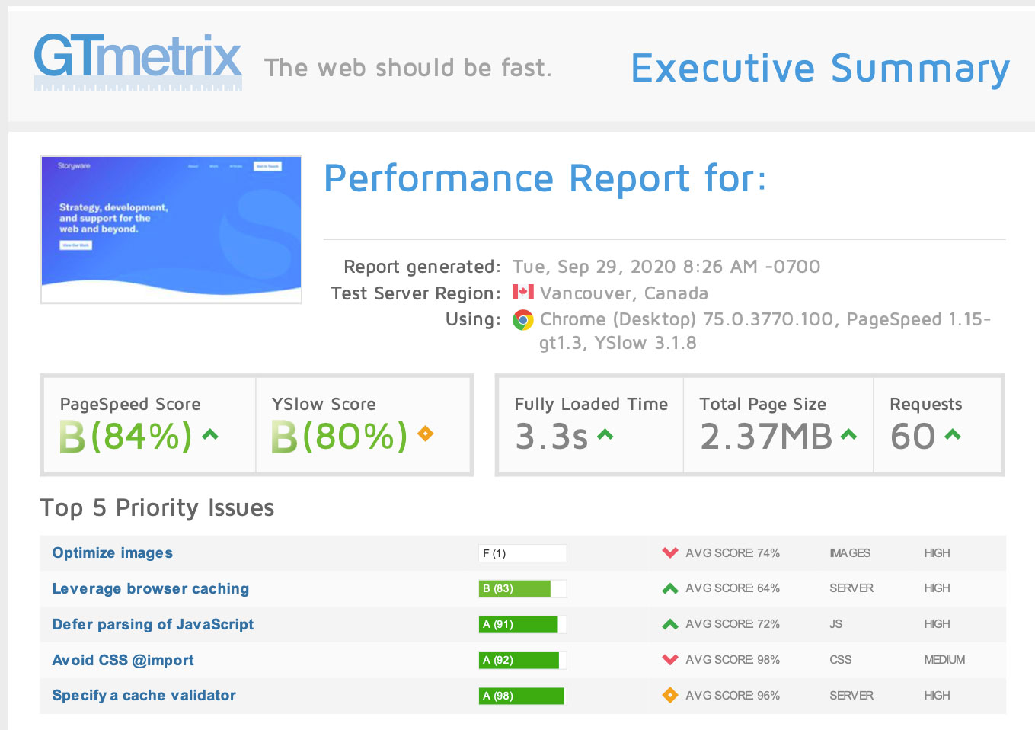Click the Top 5 Priority Issues heading

(157, 508)
